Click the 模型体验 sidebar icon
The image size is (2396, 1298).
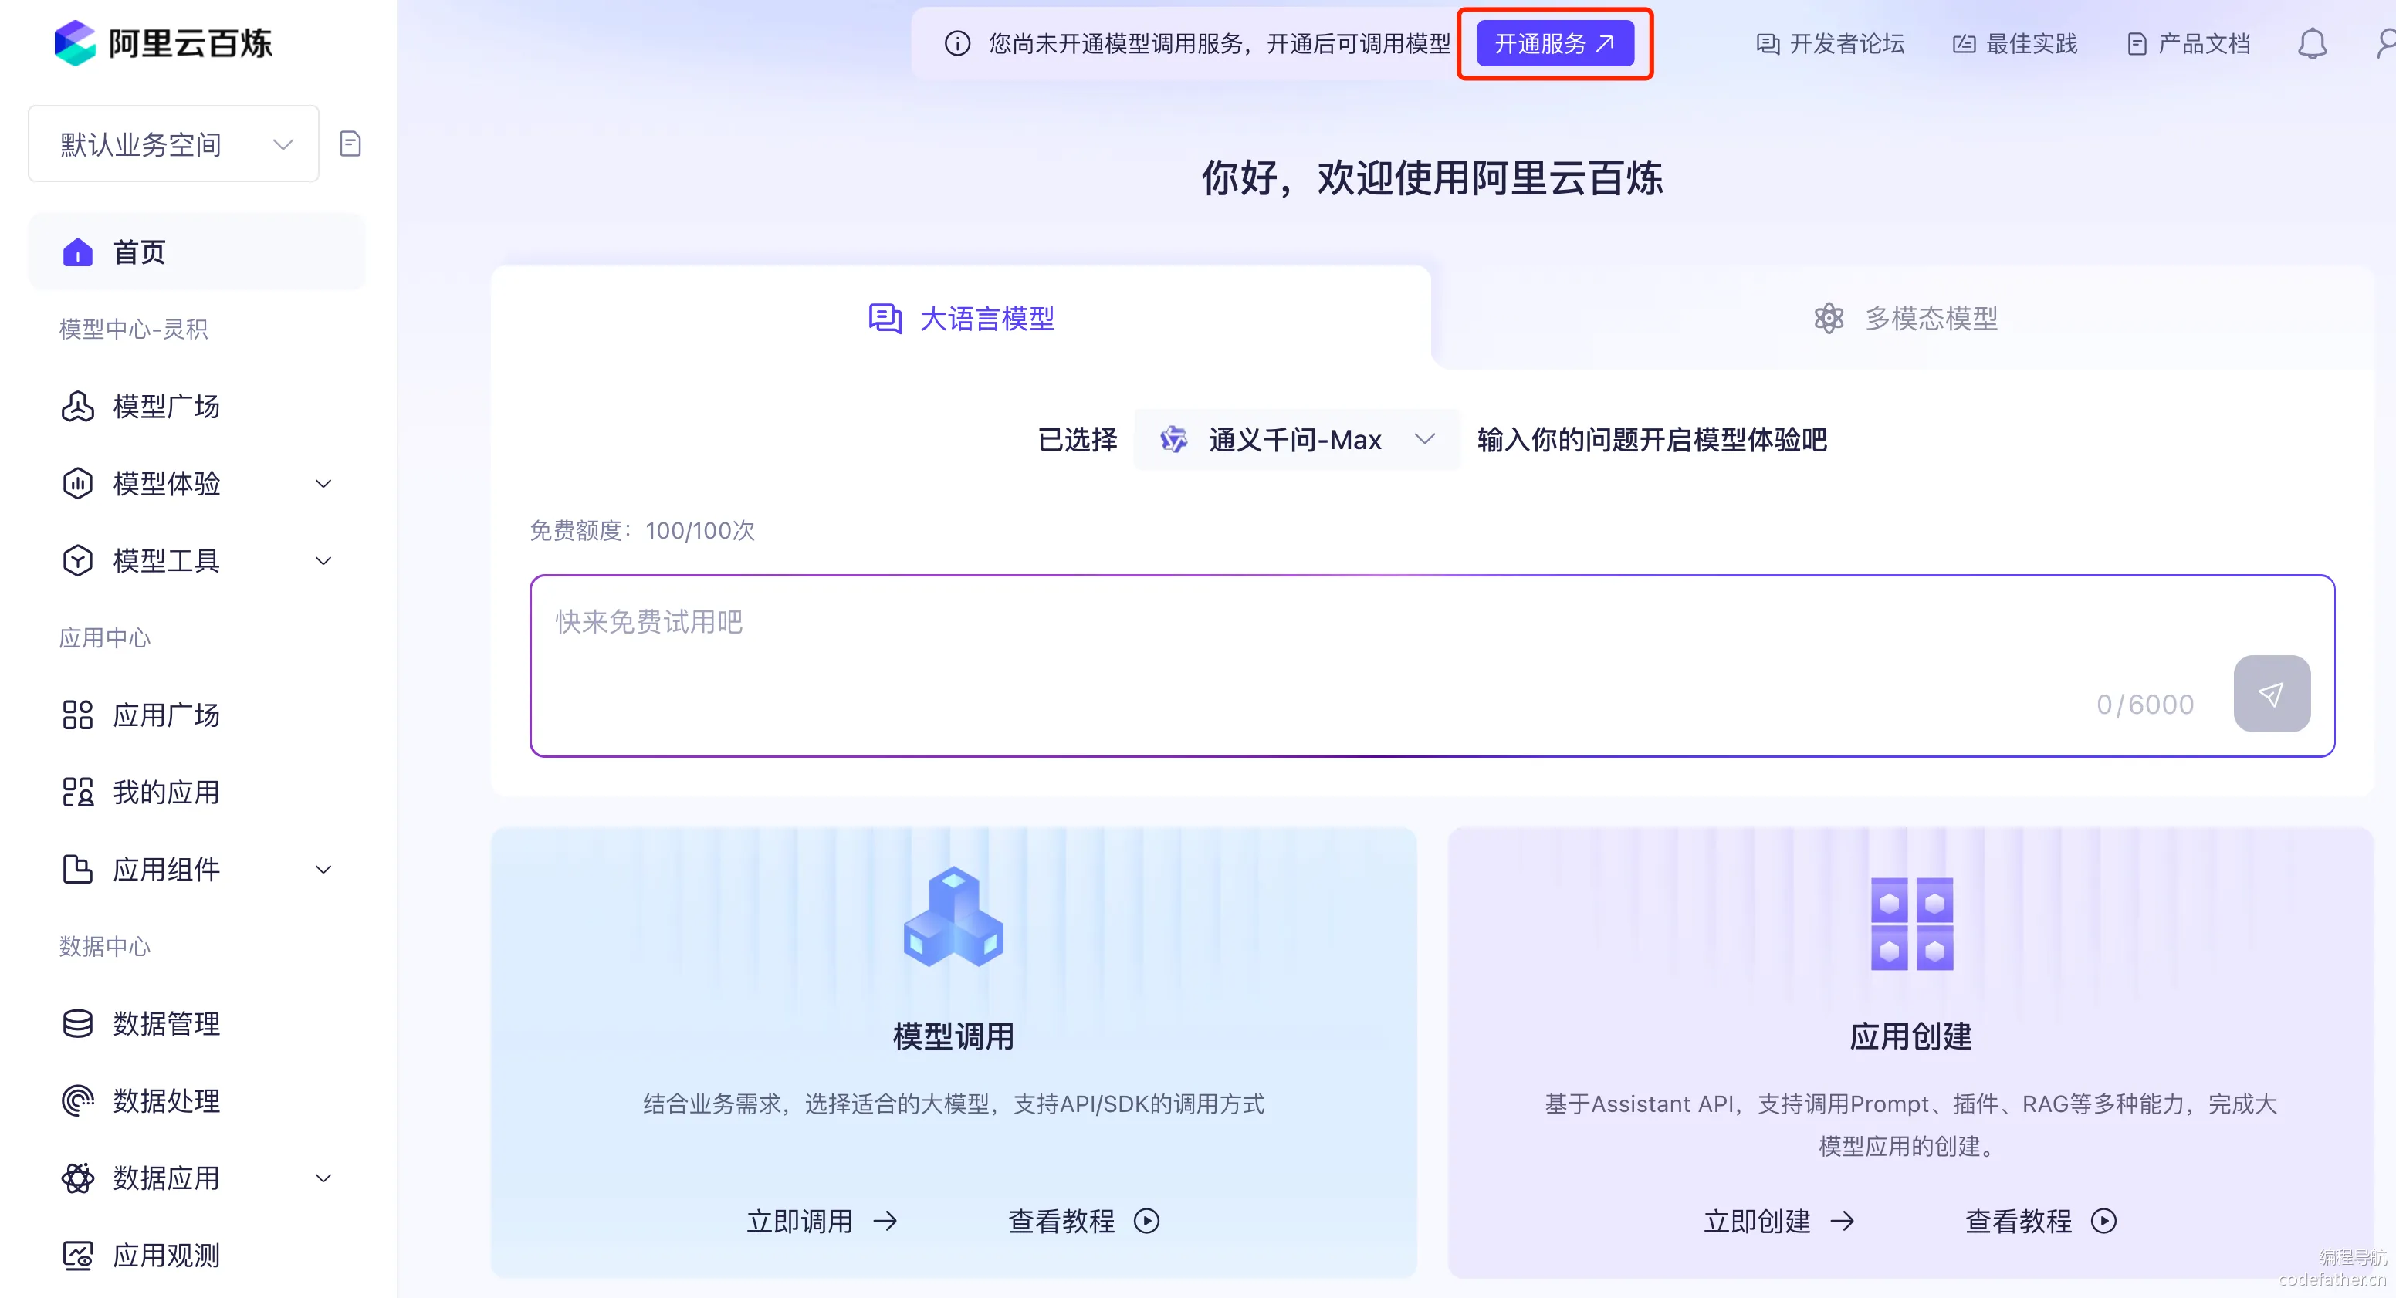77,484
